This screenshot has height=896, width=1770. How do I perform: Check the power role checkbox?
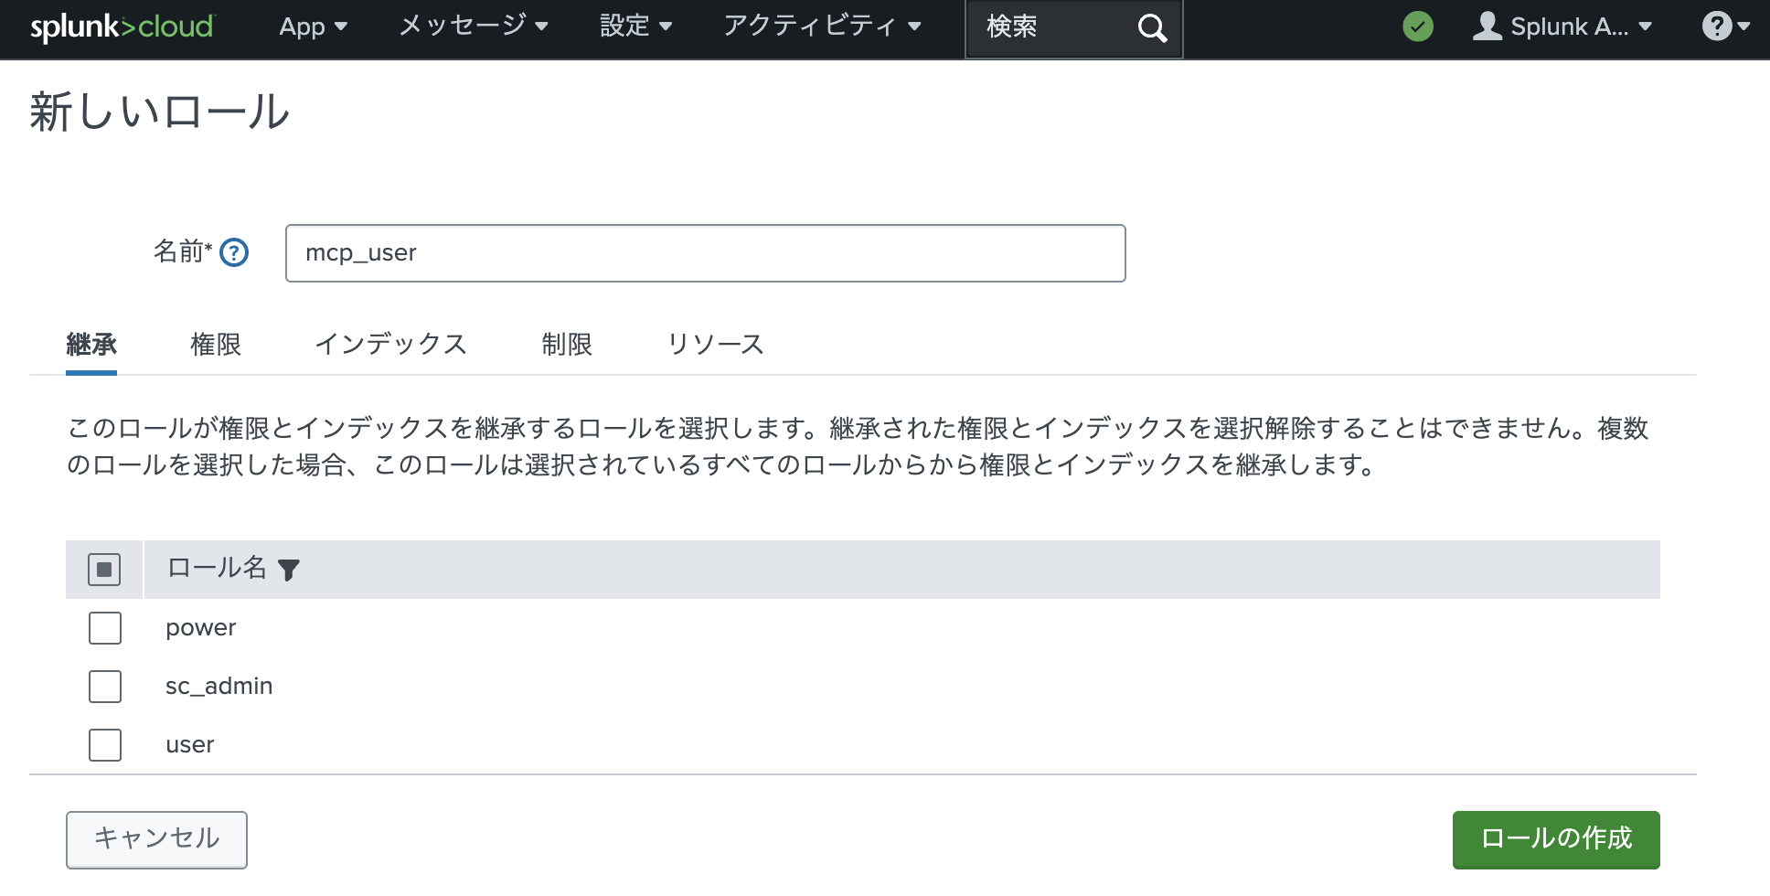(x=104, y=628)
